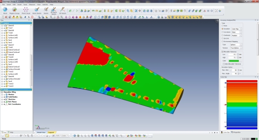Click the High tolerance value field
Viewport: 259px width, 140px height.
click(233, 58)
